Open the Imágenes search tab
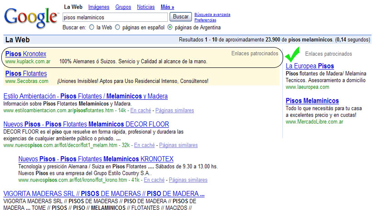This screenshot has height=210, width=373. pyautogui.click(x=99, y=7)
